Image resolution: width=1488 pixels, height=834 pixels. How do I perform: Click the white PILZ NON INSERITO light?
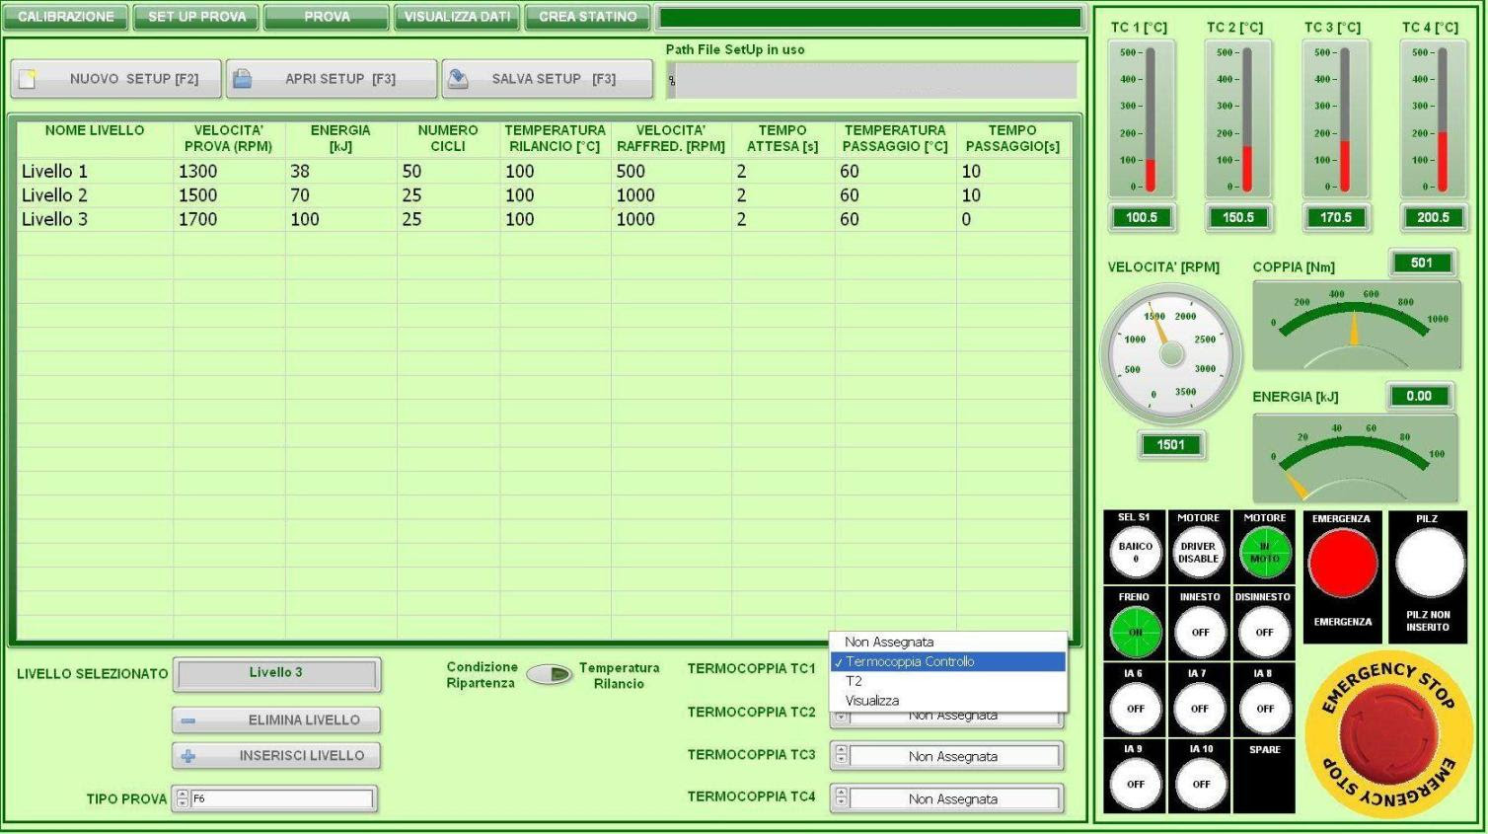pyautogui.click(x=1429, y=563)
